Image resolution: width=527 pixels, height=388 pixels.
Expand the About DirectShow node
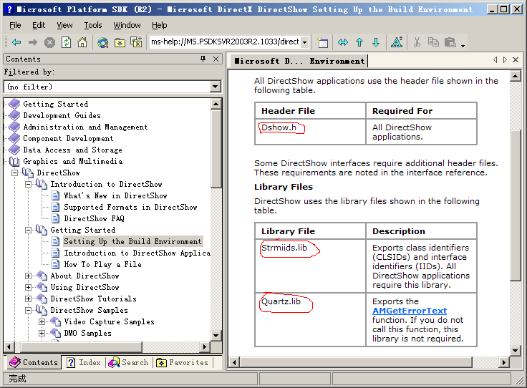(29, 276)
